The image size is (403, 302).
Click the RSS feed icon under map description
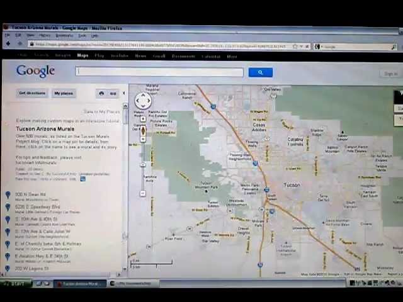(x=82, y=179)
